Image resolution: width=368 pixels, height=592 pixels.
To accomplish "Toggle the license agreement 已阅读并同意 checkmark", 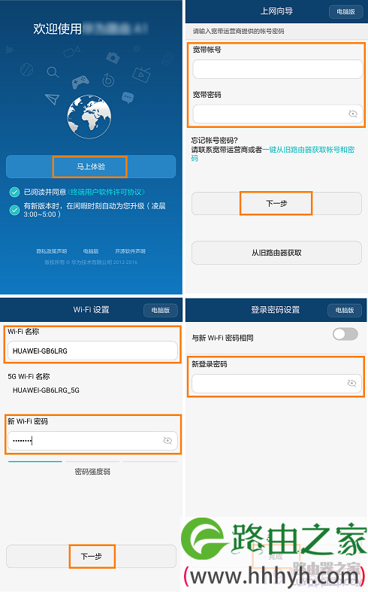I will pos(14,192).
